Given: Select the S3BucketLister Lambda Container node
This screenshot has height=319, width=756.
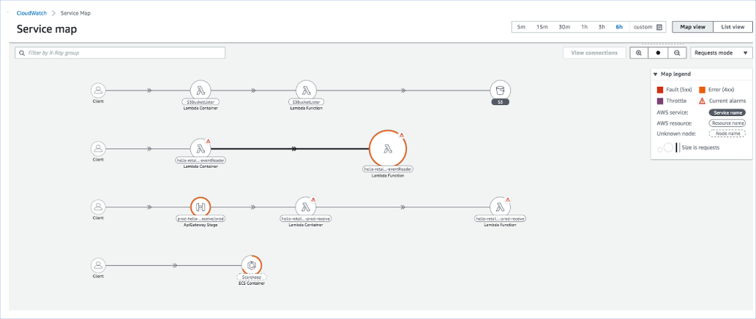Looking at the screenshot, I should [201, 90].
